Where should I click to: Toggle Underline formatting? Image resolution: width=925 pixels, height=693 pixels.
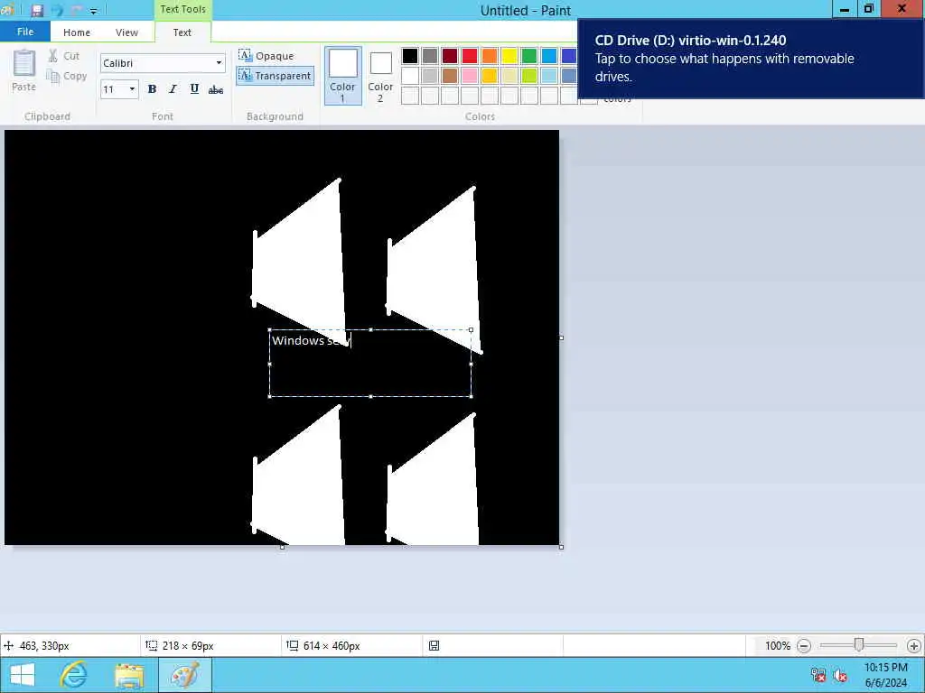(x=194, y=89)
